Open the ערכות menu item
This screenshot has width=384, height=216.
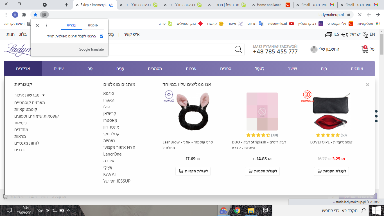click(191, 69)
